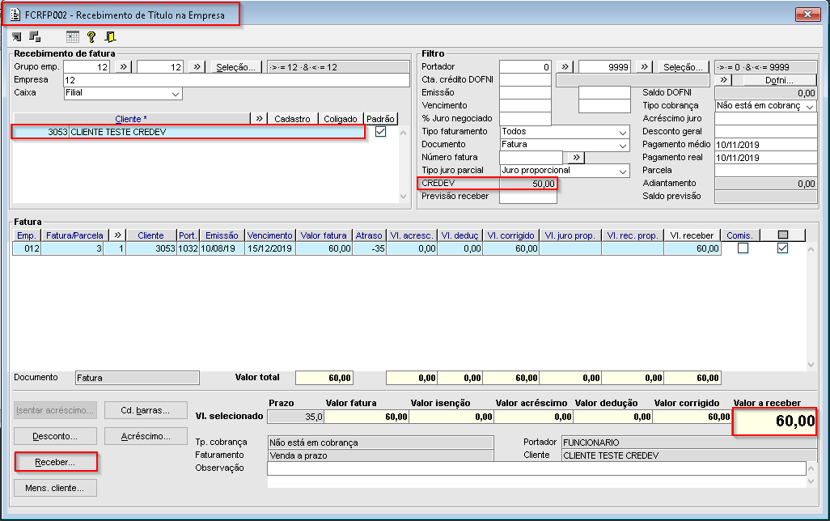Image resolution: width=830 pixels, height=521 pixels.
Task: Click the Previsão receber field
Action: (527, 197)
